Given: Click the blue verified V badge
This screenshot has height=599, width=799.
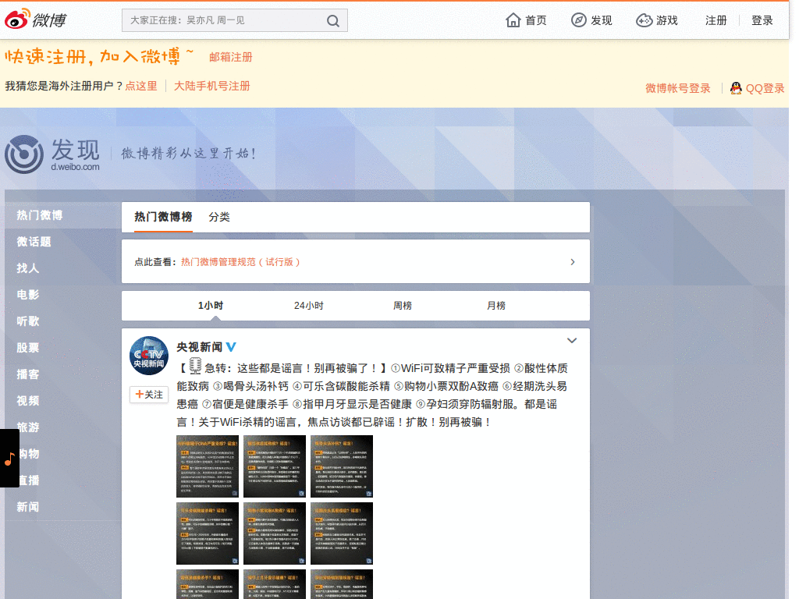Looking at the screenshot, I should (x=231, y=347).
